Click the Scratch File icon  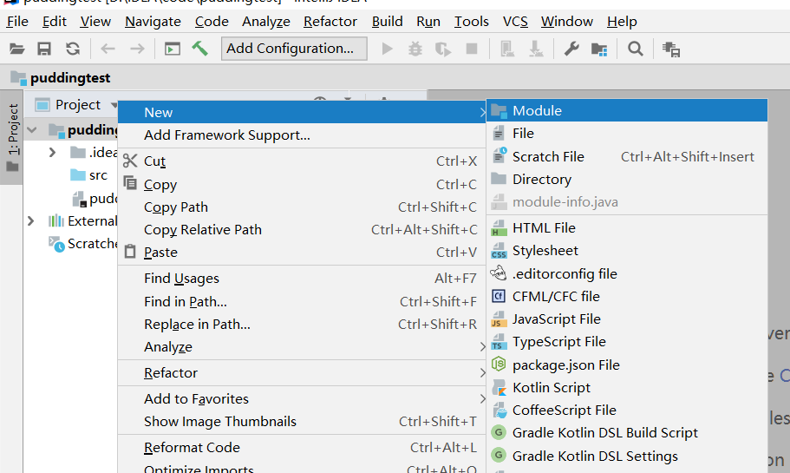click(499, 156)
